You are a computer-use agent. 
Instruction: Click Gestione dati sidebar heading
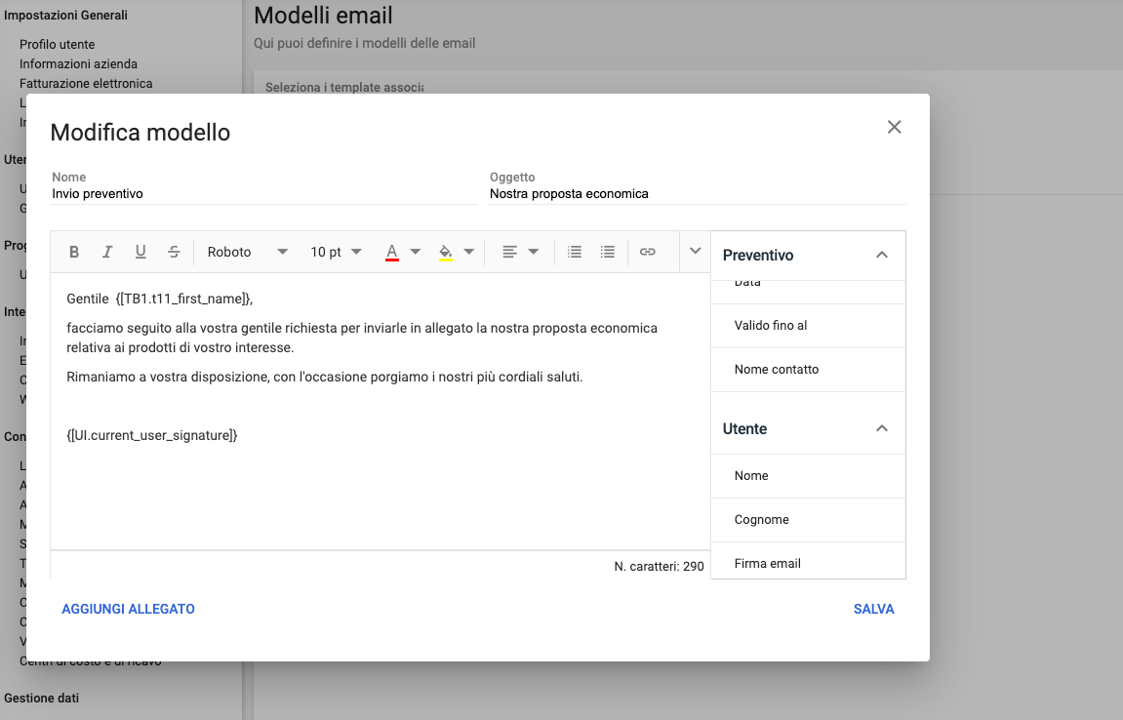pos(42,698)
